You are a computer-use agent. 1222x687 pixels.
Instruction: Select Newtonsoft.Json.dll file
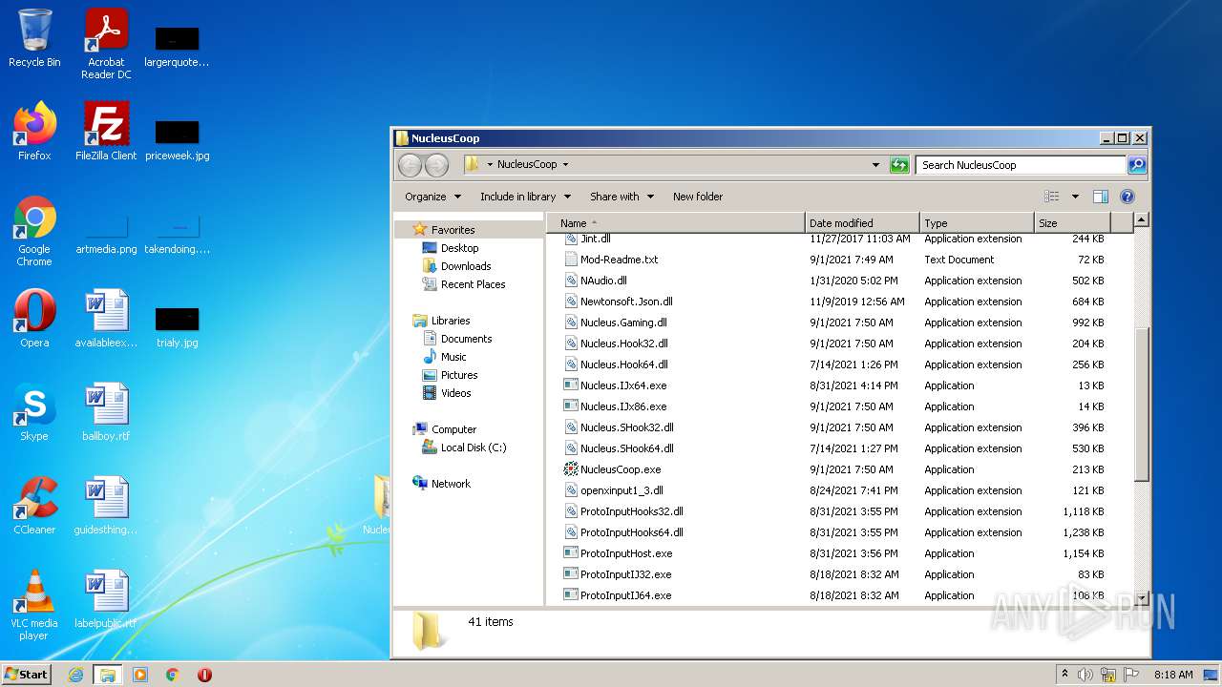626,302
